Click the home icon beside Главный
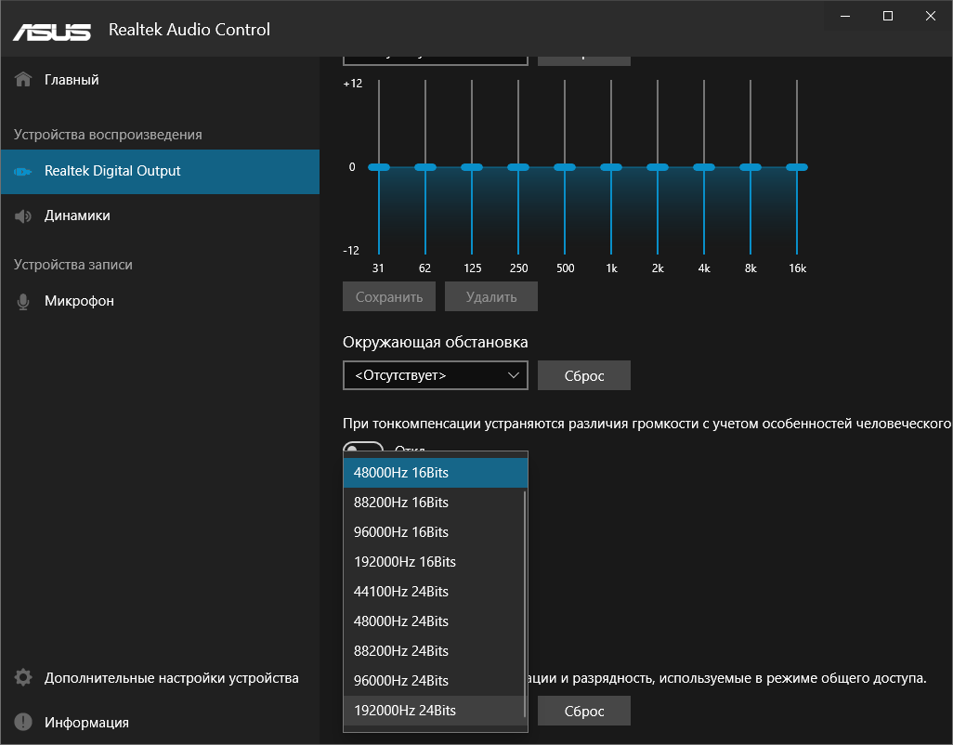This screenshot has width=953, height=745. click(x=22, y=79)
